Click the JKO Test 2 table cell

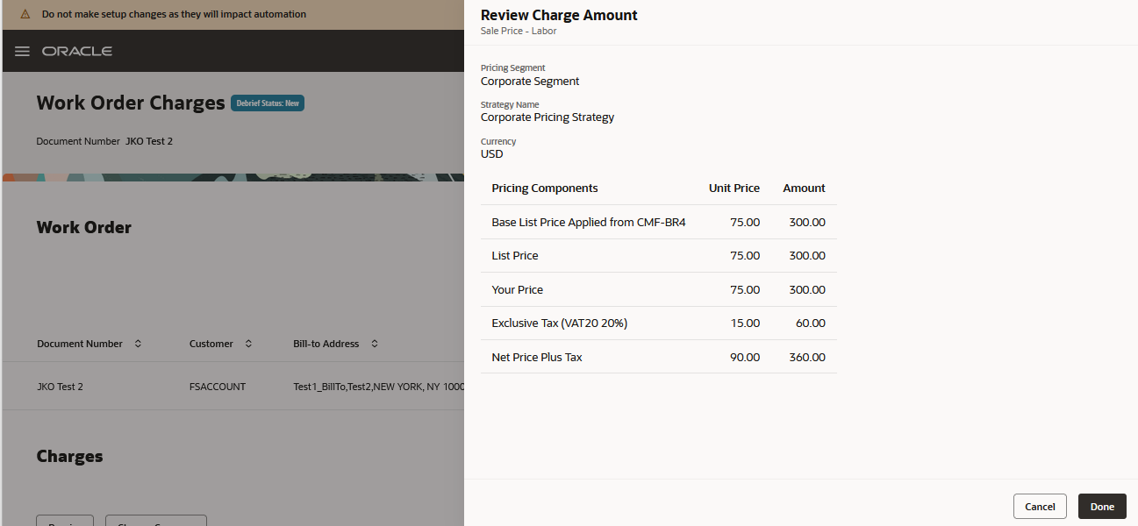pos(60,387)
